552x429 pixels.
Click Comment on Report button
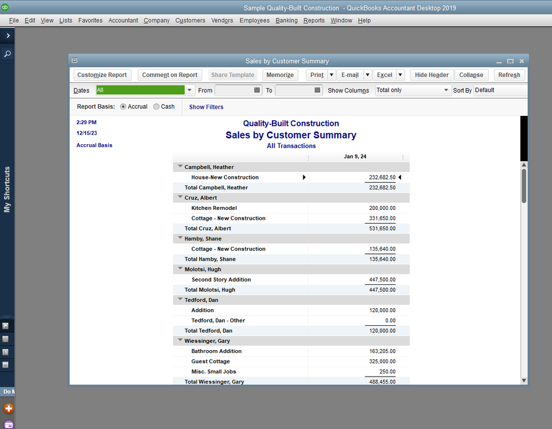[170, 75]
